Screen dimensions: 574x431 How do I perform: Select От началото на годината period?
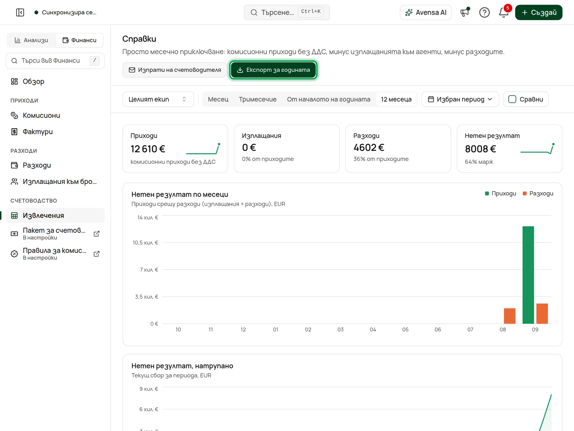[x=329, y=99]
